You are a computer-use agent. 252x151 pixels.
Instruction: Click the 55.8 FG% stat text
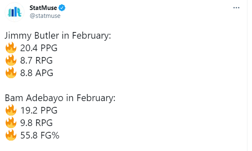pyautogui.click(x=40, y=135)
